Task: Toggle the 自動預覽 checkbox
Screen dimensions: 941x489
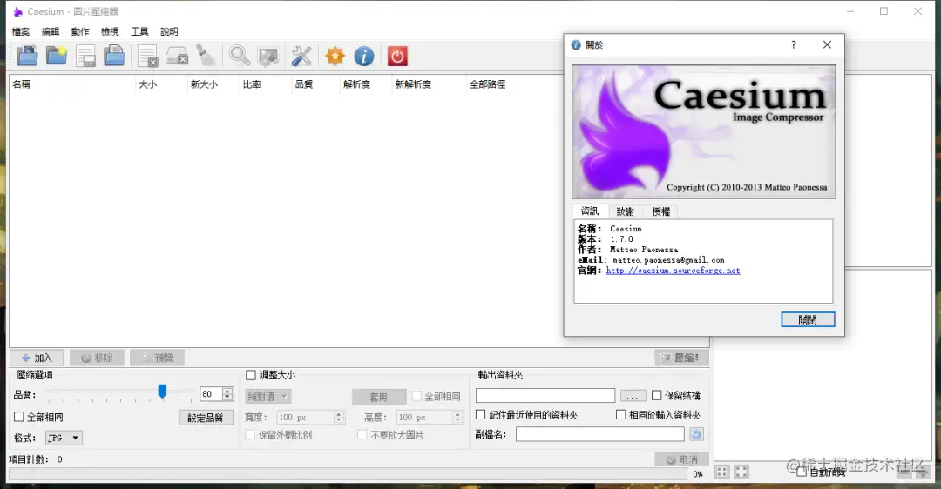Action: pos(802,472)
